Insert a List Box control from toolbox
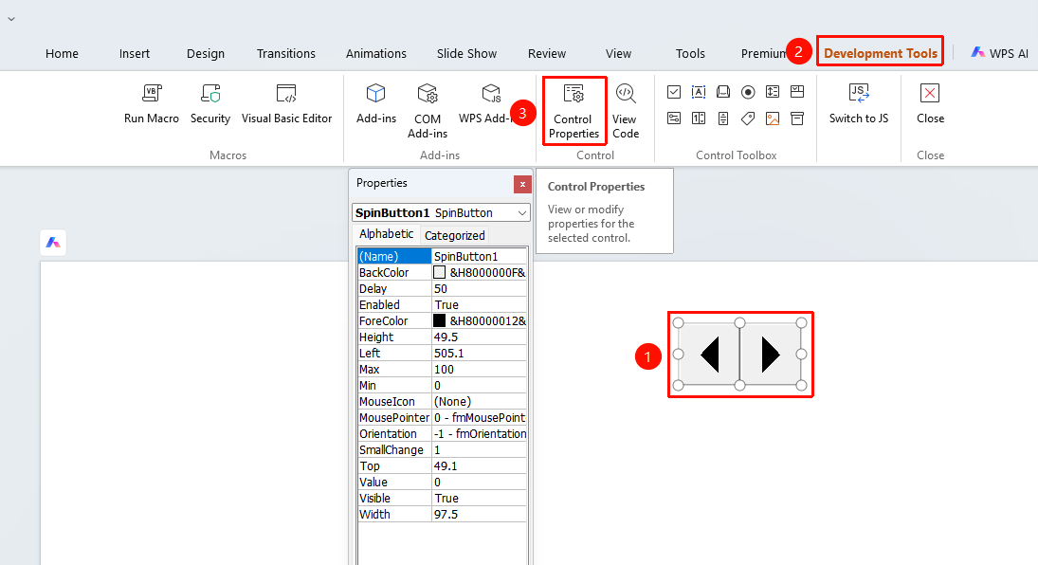1038x565 pixels. point(773,92)
